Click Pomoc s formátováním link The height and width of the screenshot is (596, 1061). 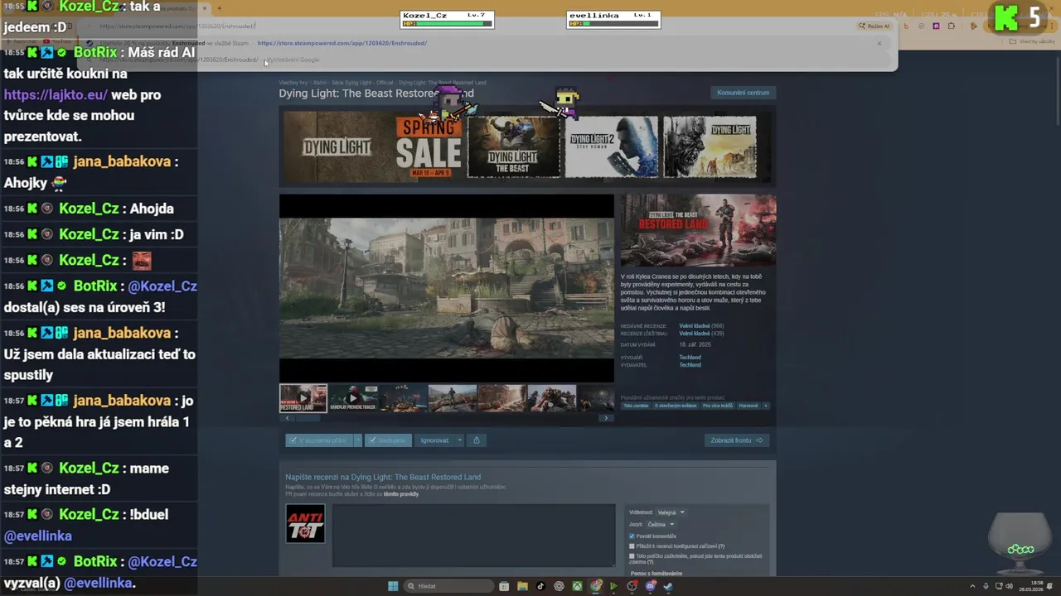coord(656,573)
